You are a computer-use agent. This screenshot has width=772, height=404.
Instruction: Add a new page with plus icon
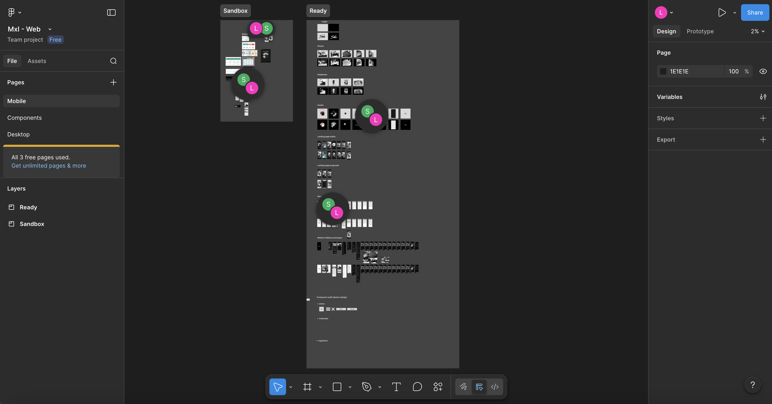coord(113,82)
